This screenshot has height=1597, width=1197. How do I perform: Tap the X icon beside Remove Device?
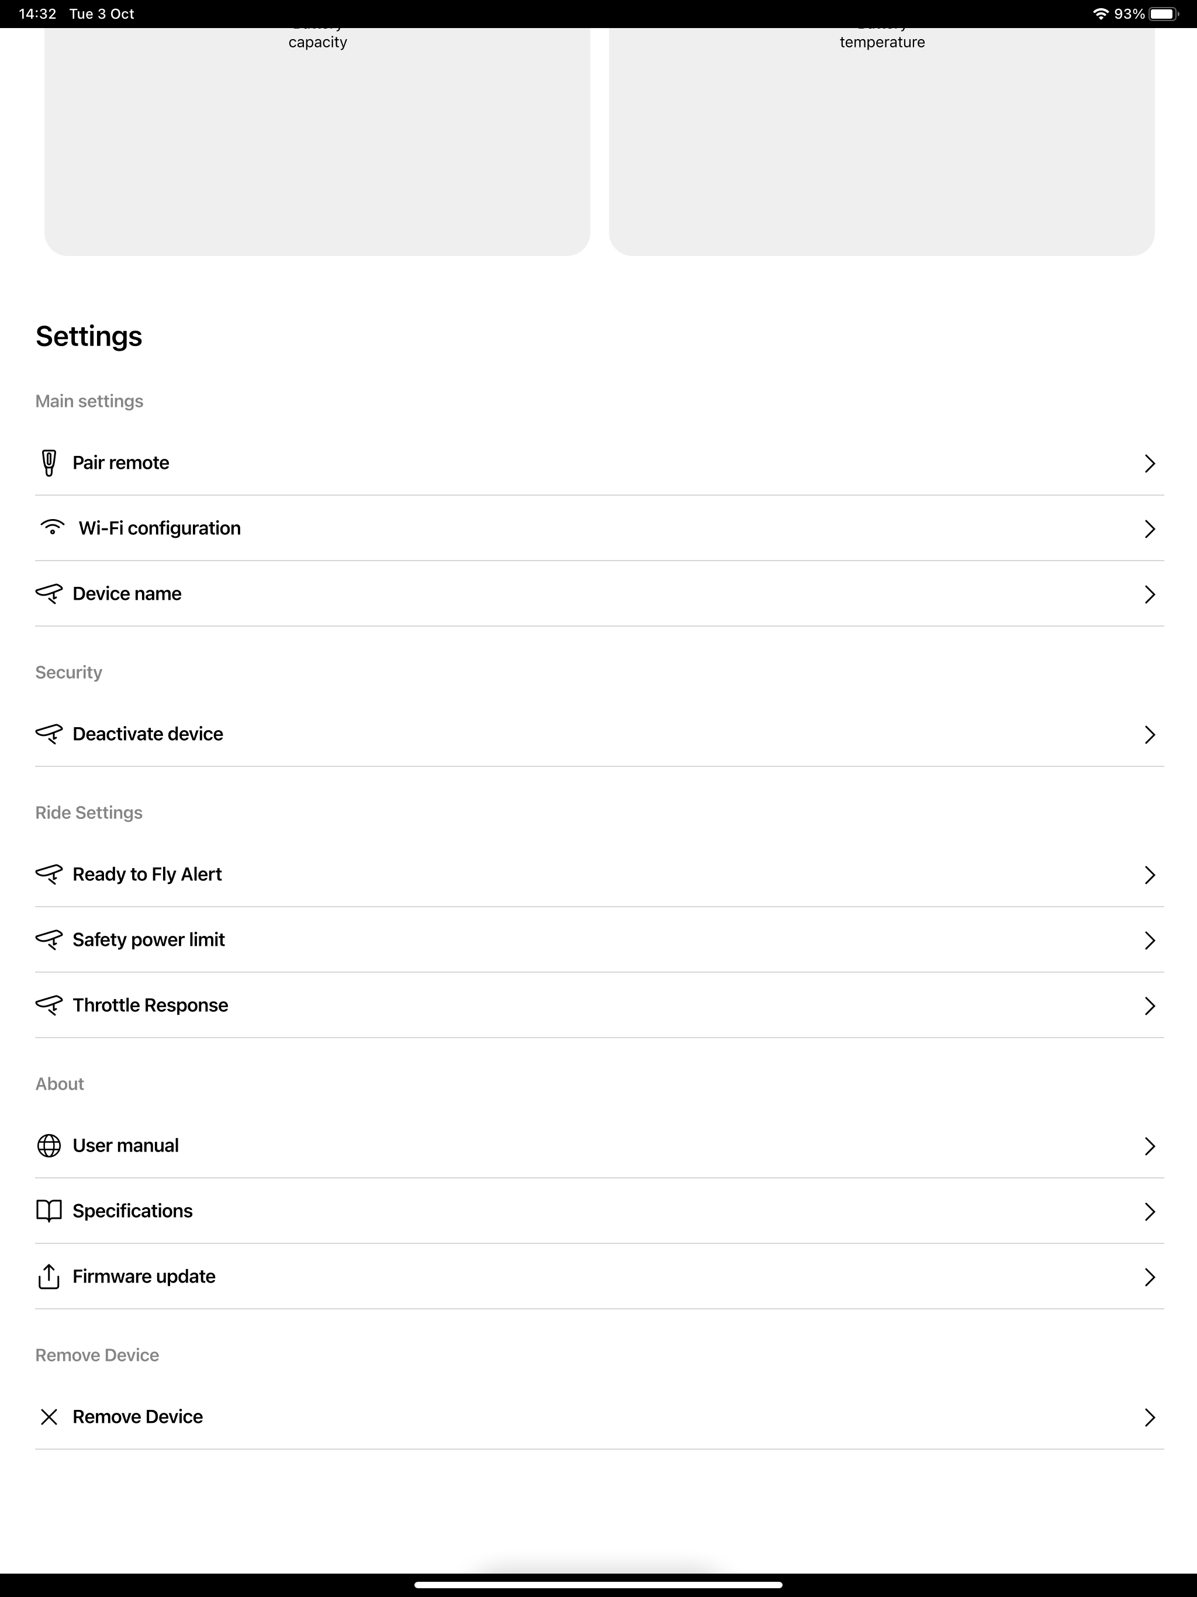[49, 1416]
